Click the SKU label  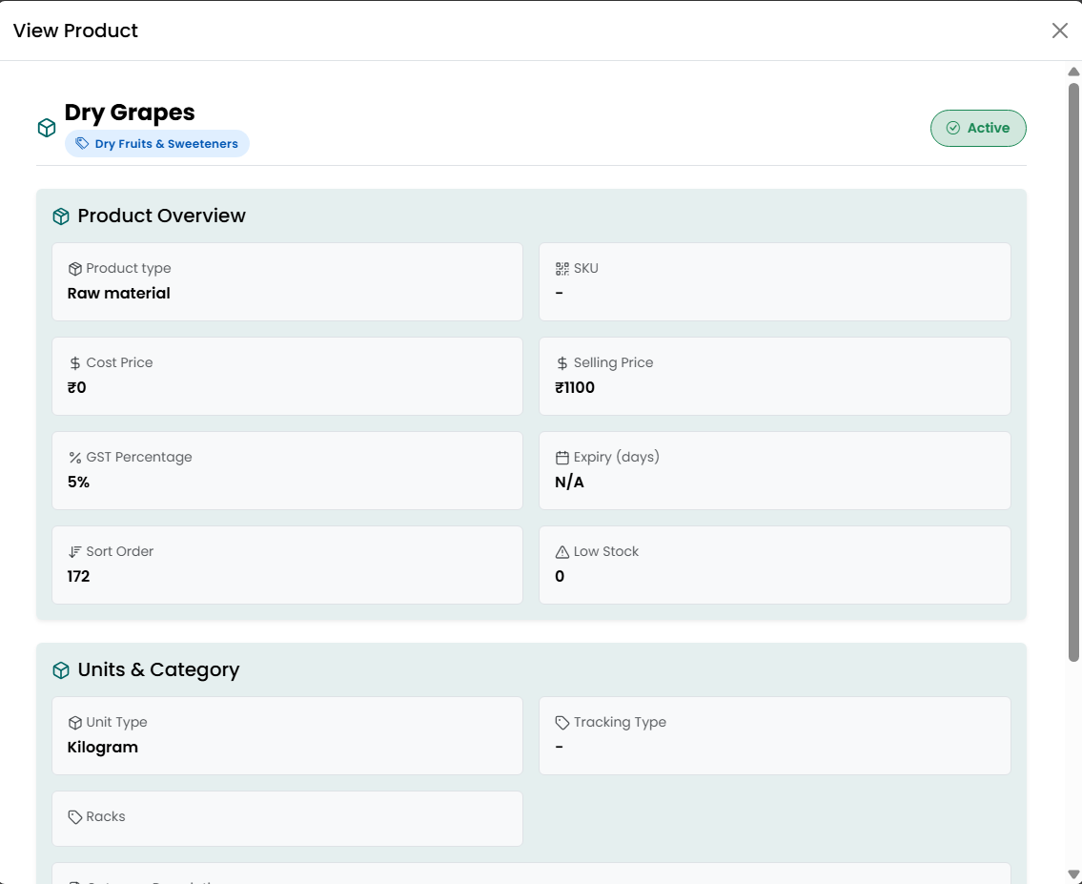point(586,269)
